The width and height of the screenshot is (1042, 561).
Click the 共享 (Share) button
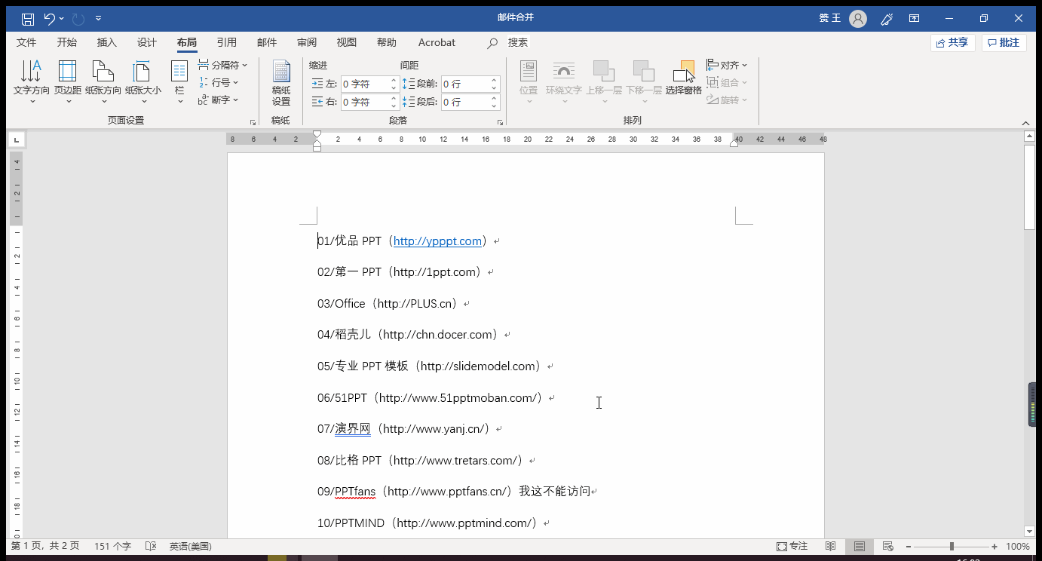click(952, 42)
